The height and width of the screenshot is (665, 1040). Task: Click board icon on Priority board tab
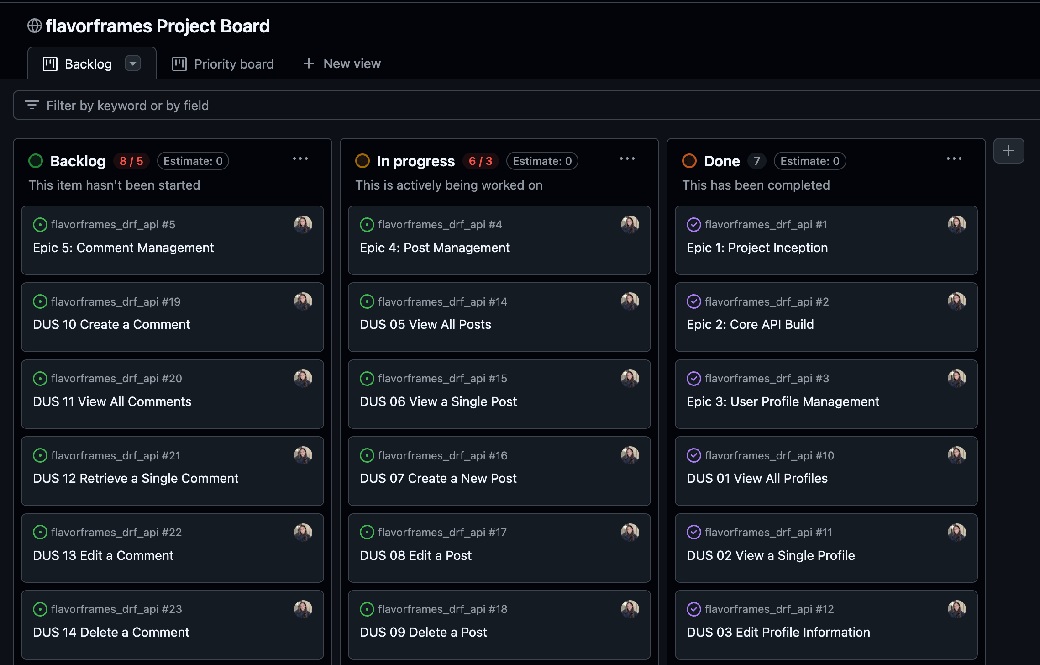click(179, 64)
